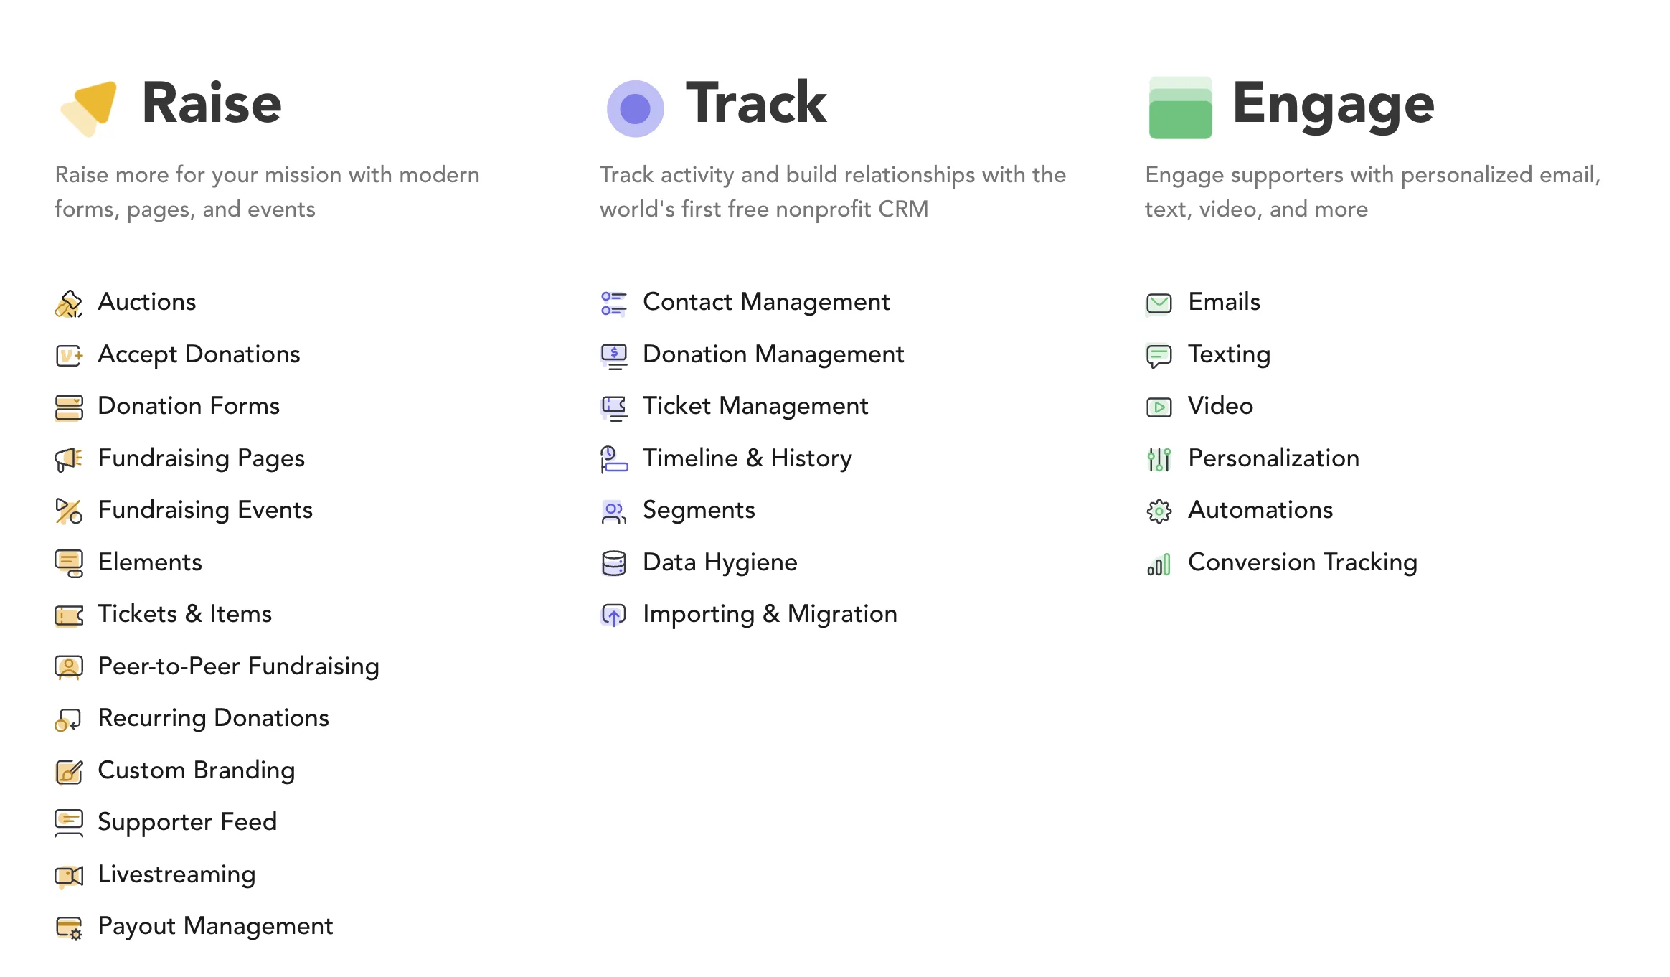Open the Peer-to-Peer Fundraising link
The width and height of the screenshot is (1670, 977).
238,666
